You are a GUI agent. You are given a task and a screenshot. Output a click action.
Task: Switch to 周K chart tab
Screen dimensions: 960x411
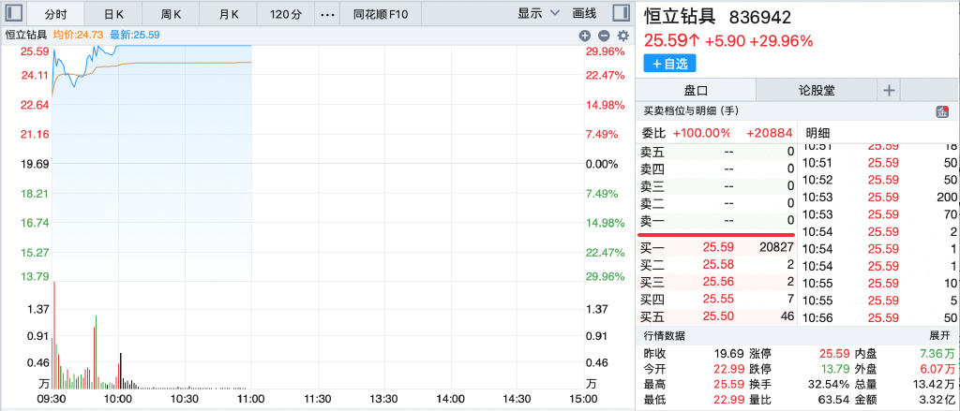171,13
